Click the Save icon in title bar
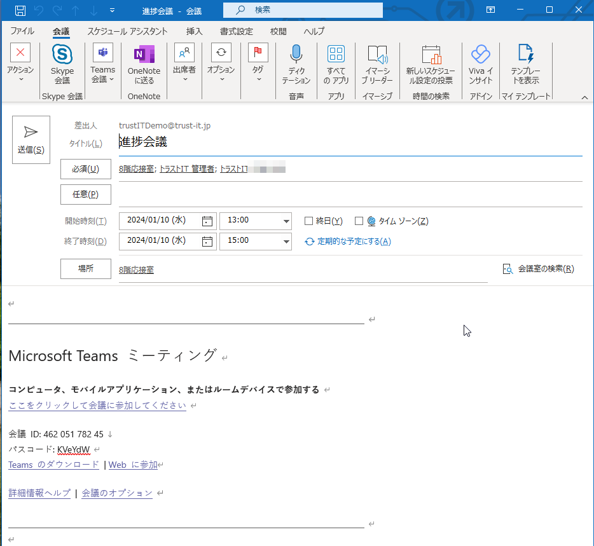The width and height of the screenshot is (594, 546). tap(20, 10)
